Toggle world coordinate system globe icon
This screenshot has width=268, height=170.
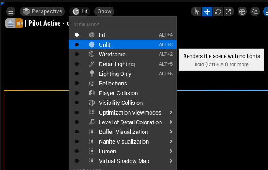(242, 11)
